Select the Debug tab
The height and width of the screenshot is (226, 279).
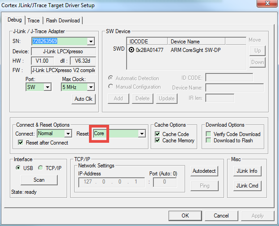click(x=15, y=20)
